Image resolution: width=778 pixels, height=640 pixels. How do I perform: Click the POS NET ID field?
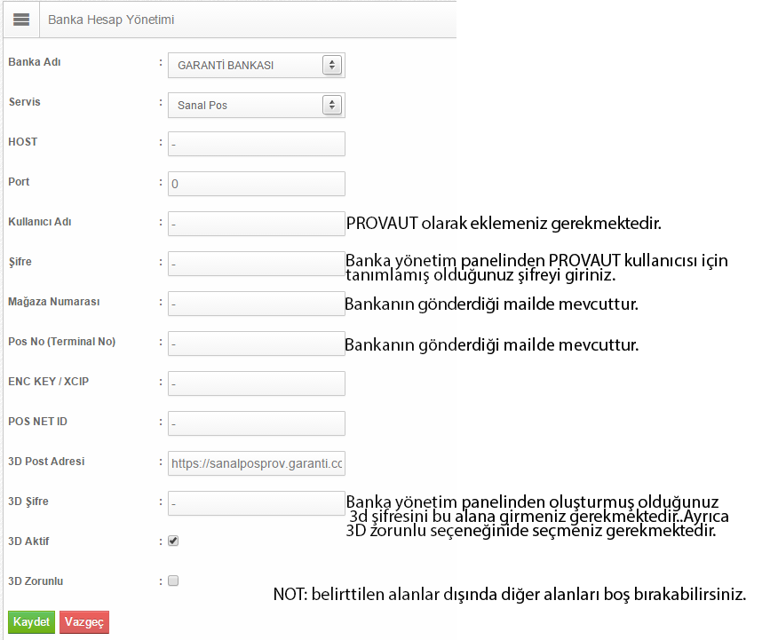tap(257, 423)
